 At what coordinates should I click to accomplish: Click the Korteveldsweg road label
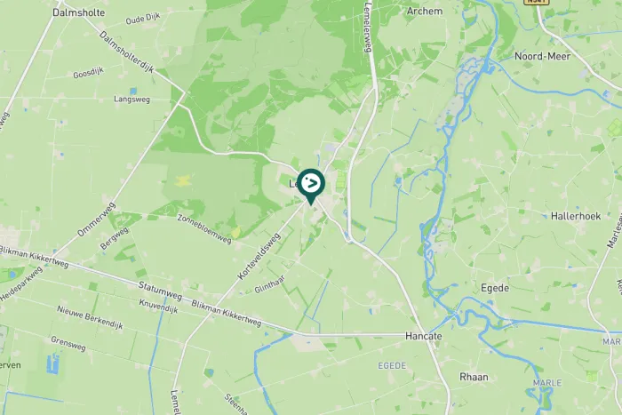coord(259,256)
